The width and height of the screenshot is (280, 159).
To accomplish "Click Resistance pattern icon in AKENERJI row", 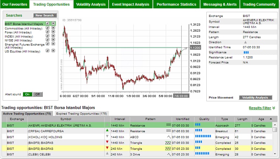I will pyautogui.click(x=168, y=125).
